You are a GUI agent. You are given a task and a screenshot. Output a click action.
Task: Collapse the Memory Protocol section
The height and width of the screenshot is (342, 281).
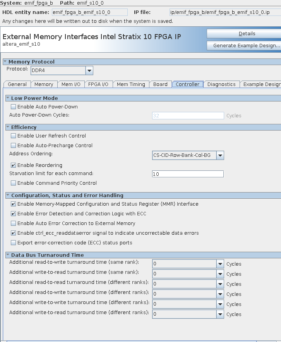pos(5,62)
